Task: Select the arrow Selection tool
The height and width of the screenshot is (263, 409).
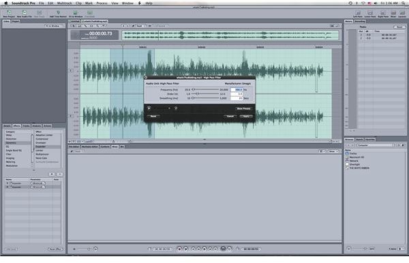Action: [74, 26]
